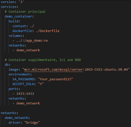This screenshot has width=131, height=127.
Task: Click the ACCEPT_EULA value "Y"
Action: [x=41, y=84]
